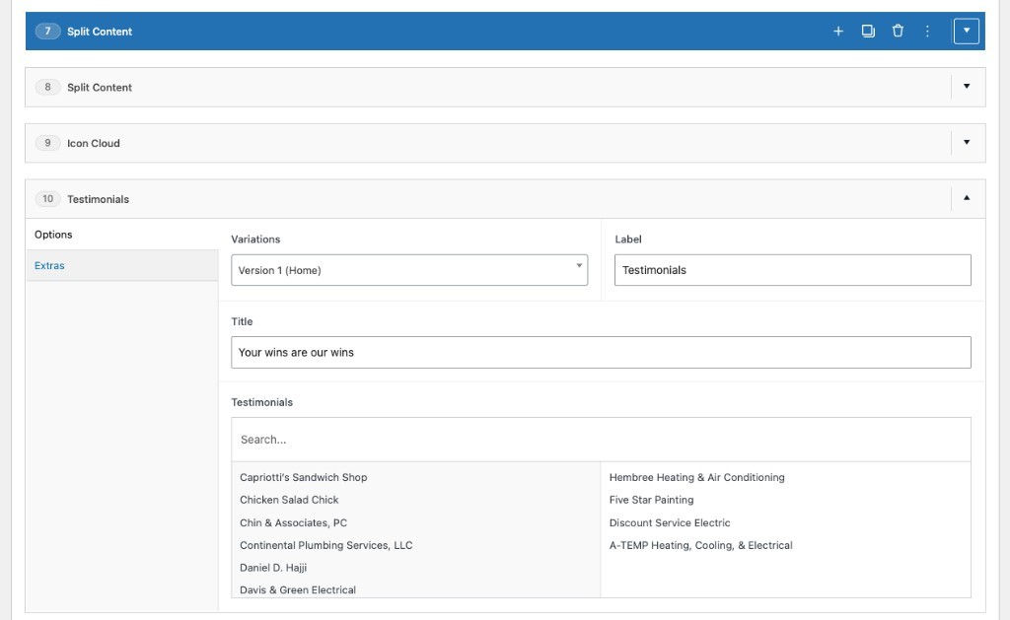Click the number 9 badge on Icon Cloud
Screen dimensions: 1010x620
pyautogui.click(x=47, y=142)
